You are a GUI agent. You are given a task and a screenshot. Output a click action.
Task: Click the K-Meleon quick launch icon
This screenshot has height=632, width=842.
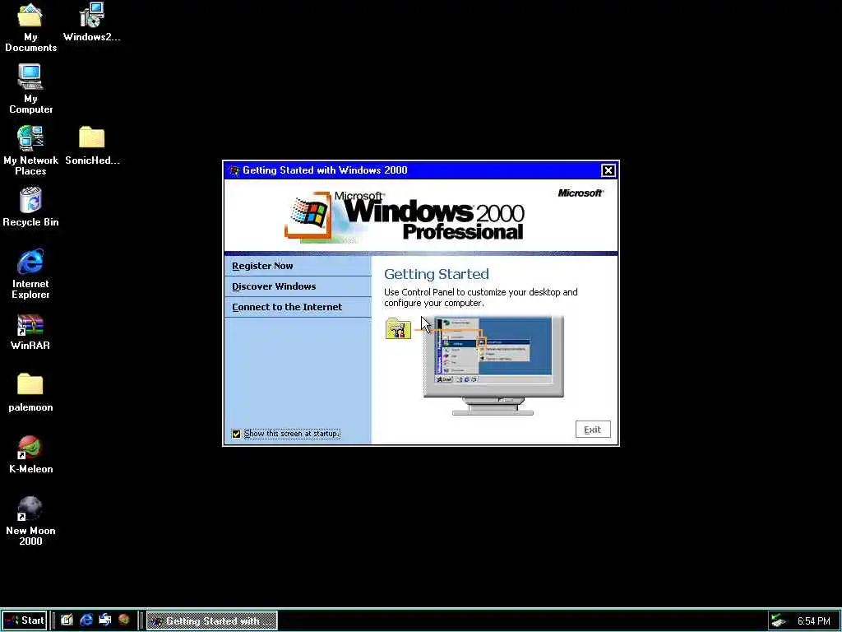(x=124, y=620)
